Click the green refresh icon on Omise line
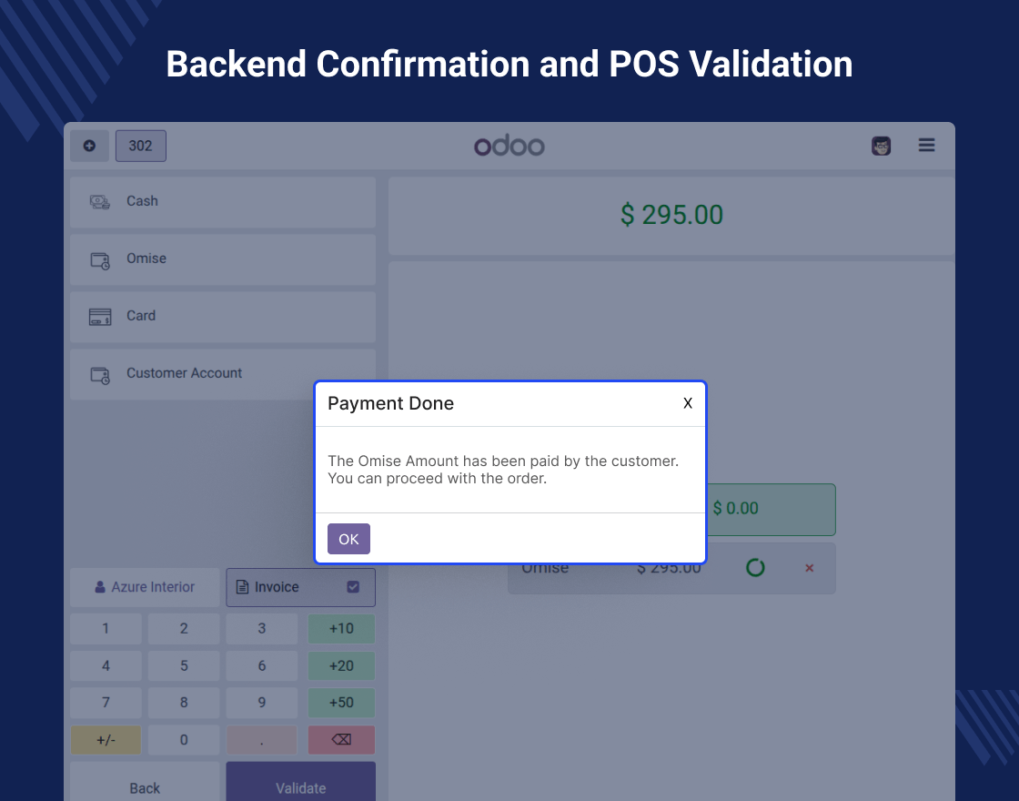The width and height of the screenshot is (1019, 801). [x=755, y=568]
